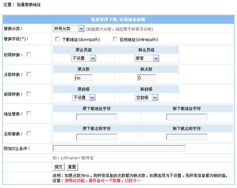Open the 原会员组 dropdown
The image size is (237, 188).
pos(83,58)
